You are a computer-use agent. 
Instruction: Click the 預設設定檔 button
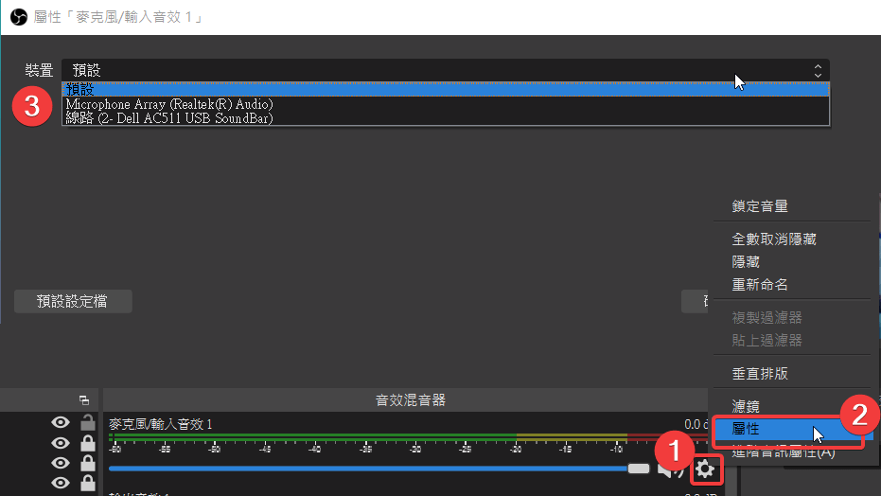point(73,302)
